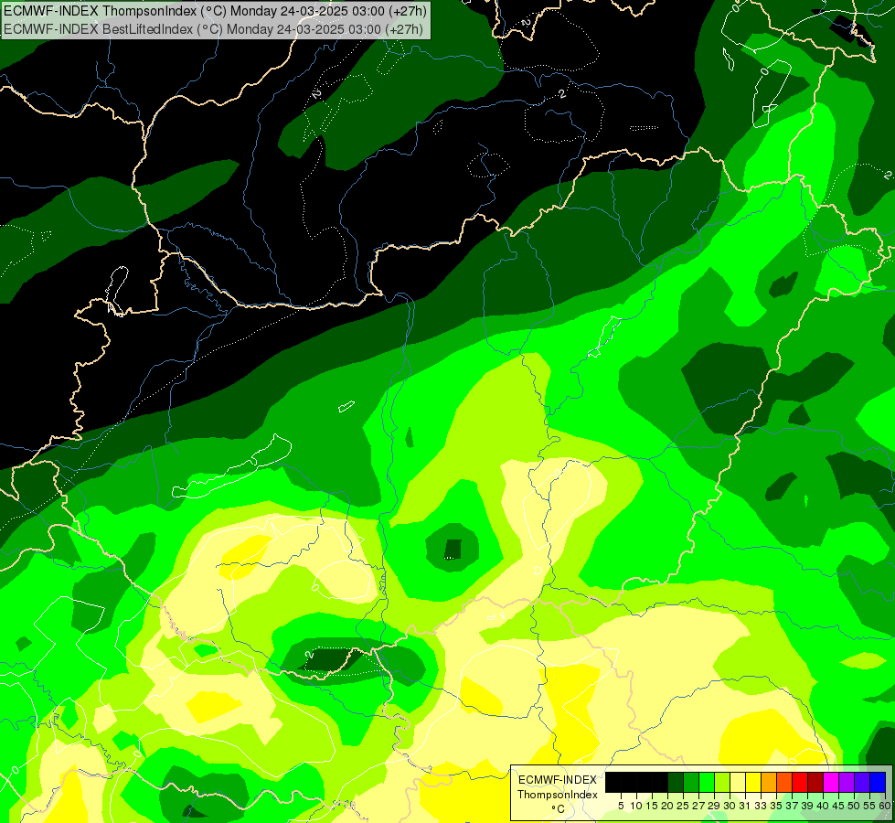The image size is (895, 823).
Task: Click legend tick value 10
Action: [636, 806]
